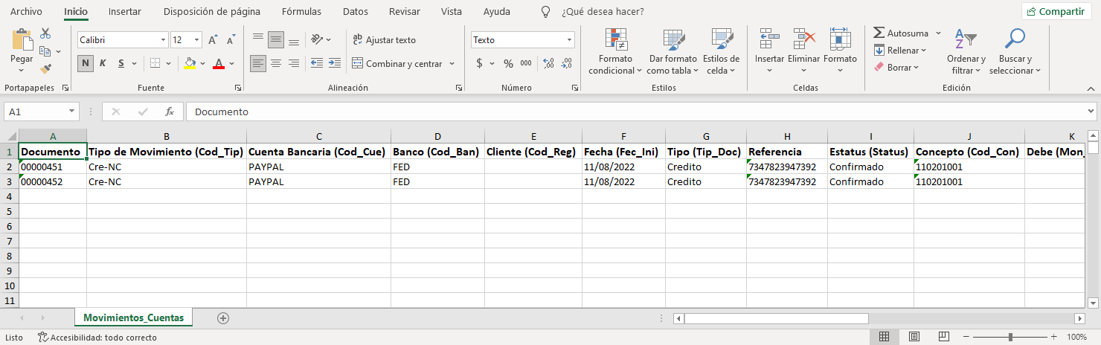The height and width of the screenshot is (345, 1101).
Task: Open the Fórmulas ribbon tab
Action: point(301,12)
